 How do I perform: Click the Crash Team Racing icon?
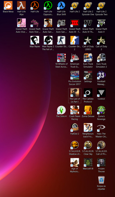(75, 110)
